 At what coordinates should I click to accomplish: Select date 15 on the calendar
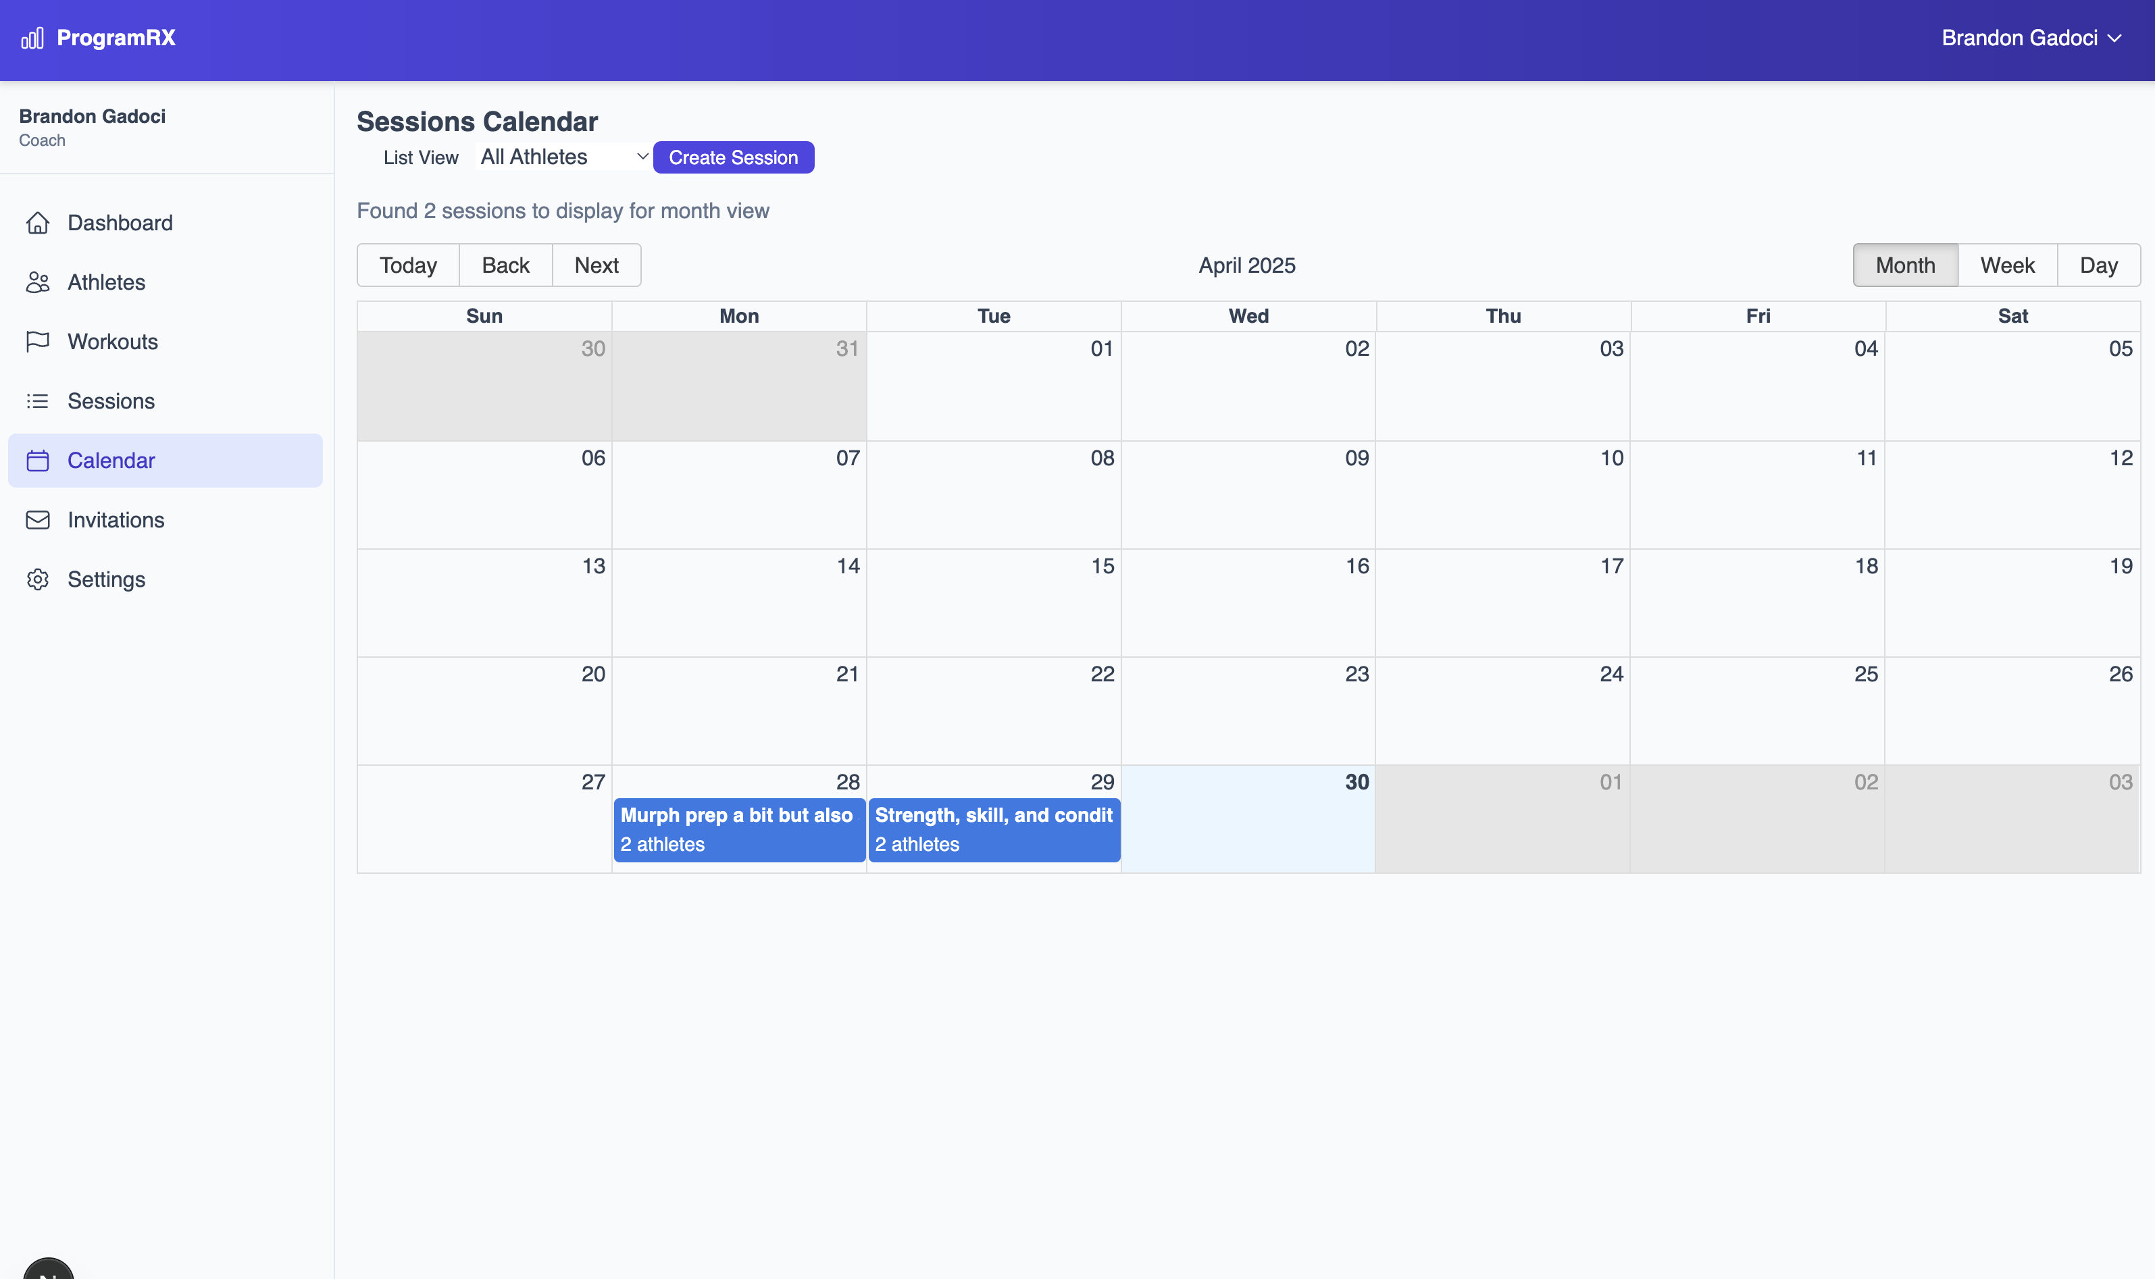tap(1102, 567)
